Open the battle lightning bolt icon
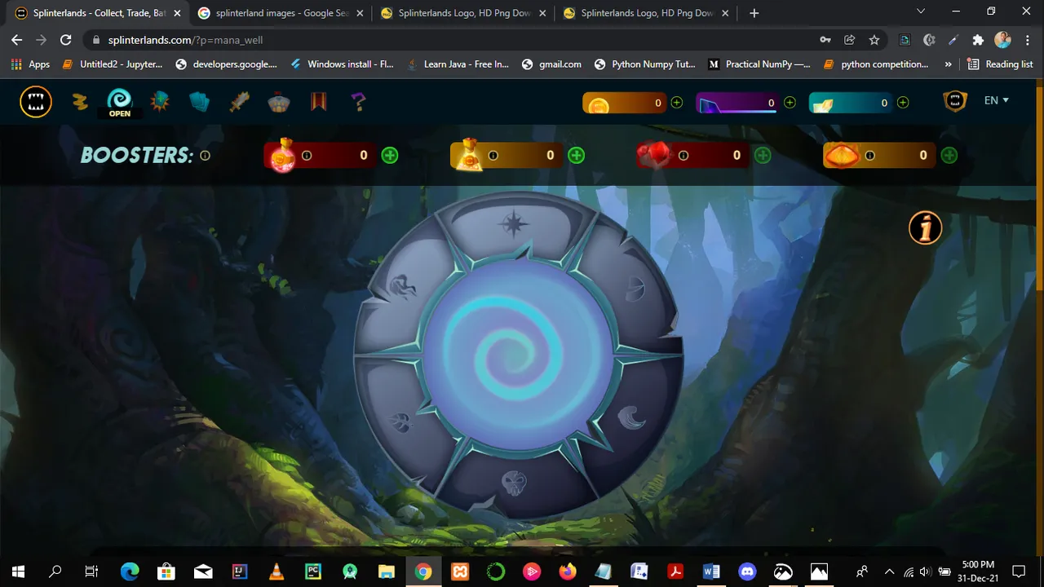This screenshot has width=1044, height=587. tap(79, 102)
